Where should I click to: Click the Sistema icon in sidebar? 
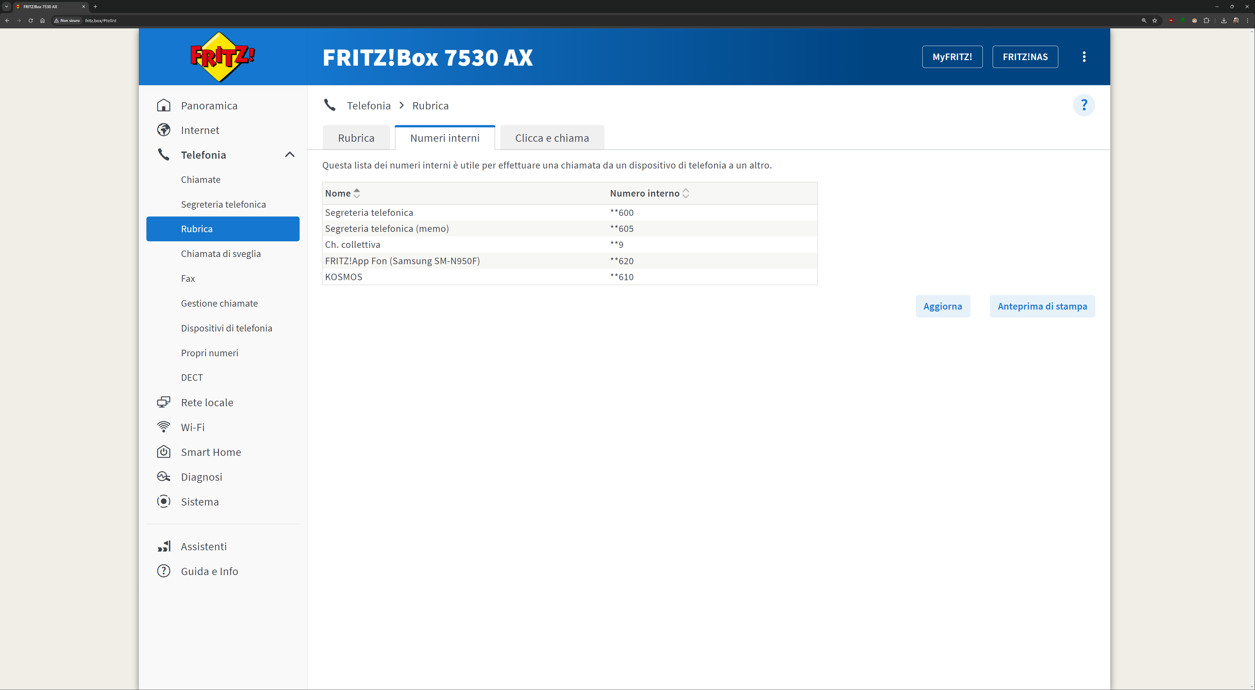[x=164, y=502]
